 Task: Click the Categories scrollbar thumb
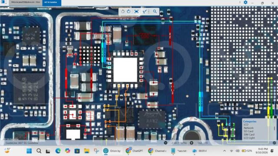(274, 128)
